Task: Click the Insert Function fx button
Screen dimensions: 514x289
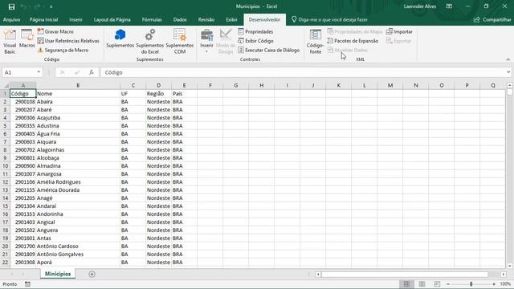Action: click(x=92, y=72)
